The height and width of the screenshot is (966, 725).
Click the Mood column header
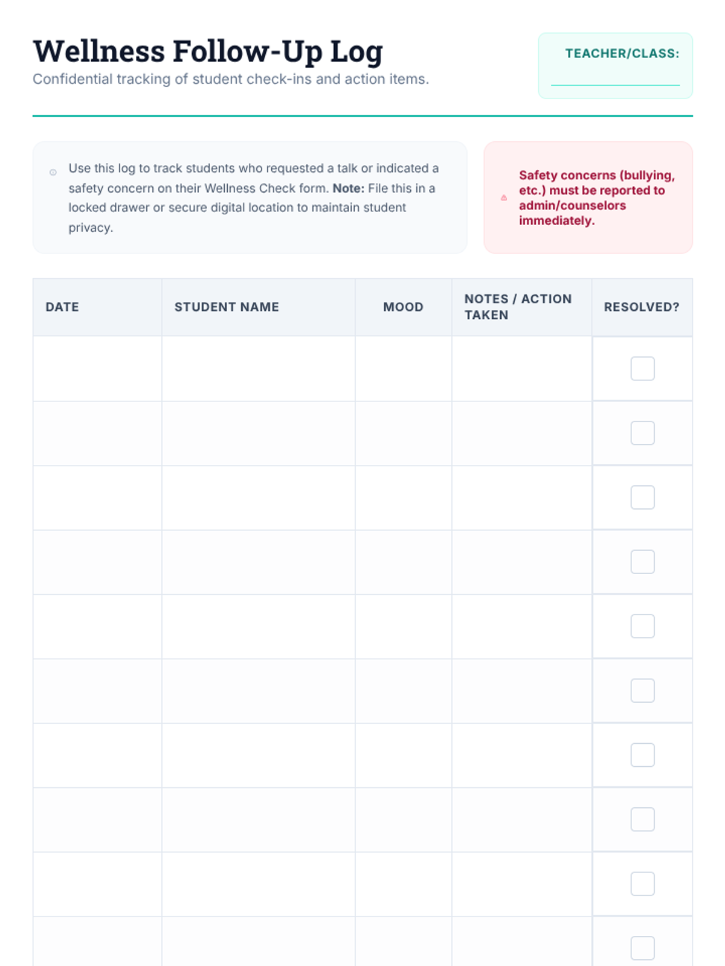coord(403,307)
